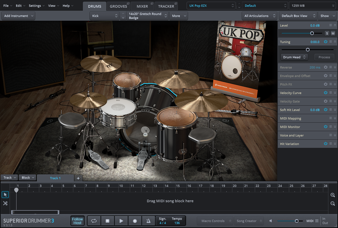Select the arrow pointer tool
Viewport: 338px width, 228px height.
coord(5,195)
